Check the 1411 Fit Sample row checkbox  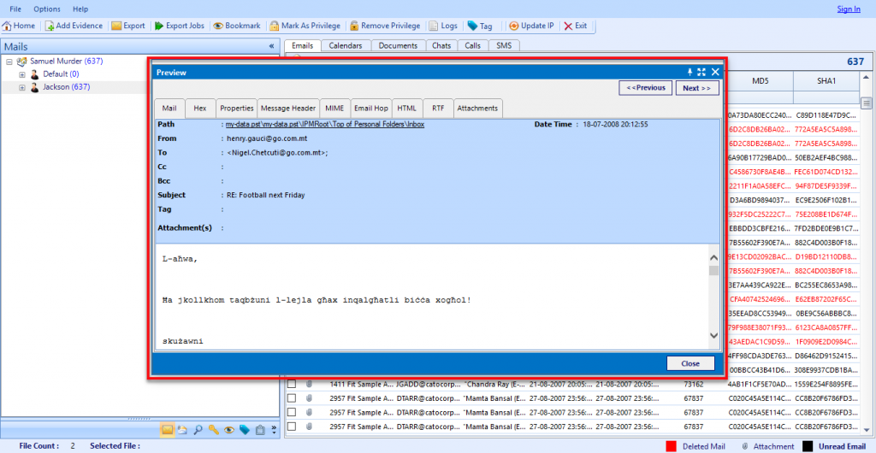[292, 384]
